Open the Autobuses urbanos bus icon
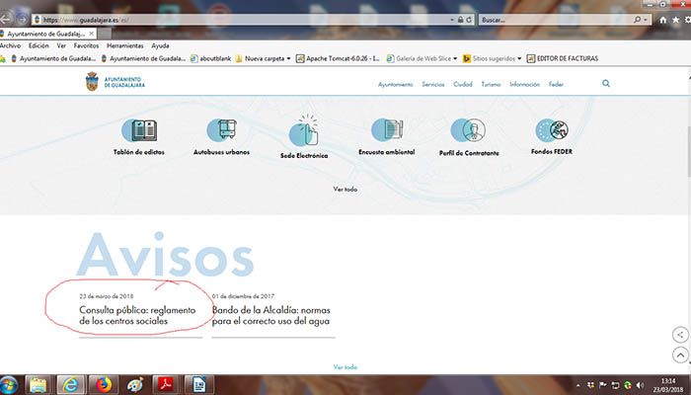Image resolution: width=691 pixels, height=395 pixels. (x=222, y=129)
